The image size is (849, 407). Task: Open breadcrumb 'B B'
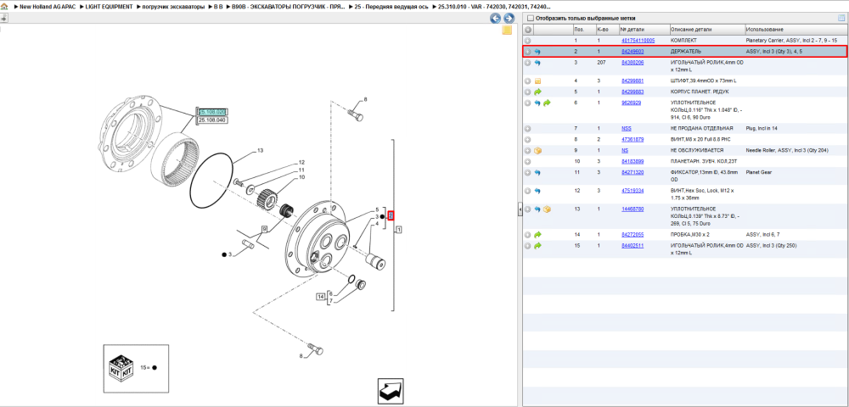click(x=217, y=7)
